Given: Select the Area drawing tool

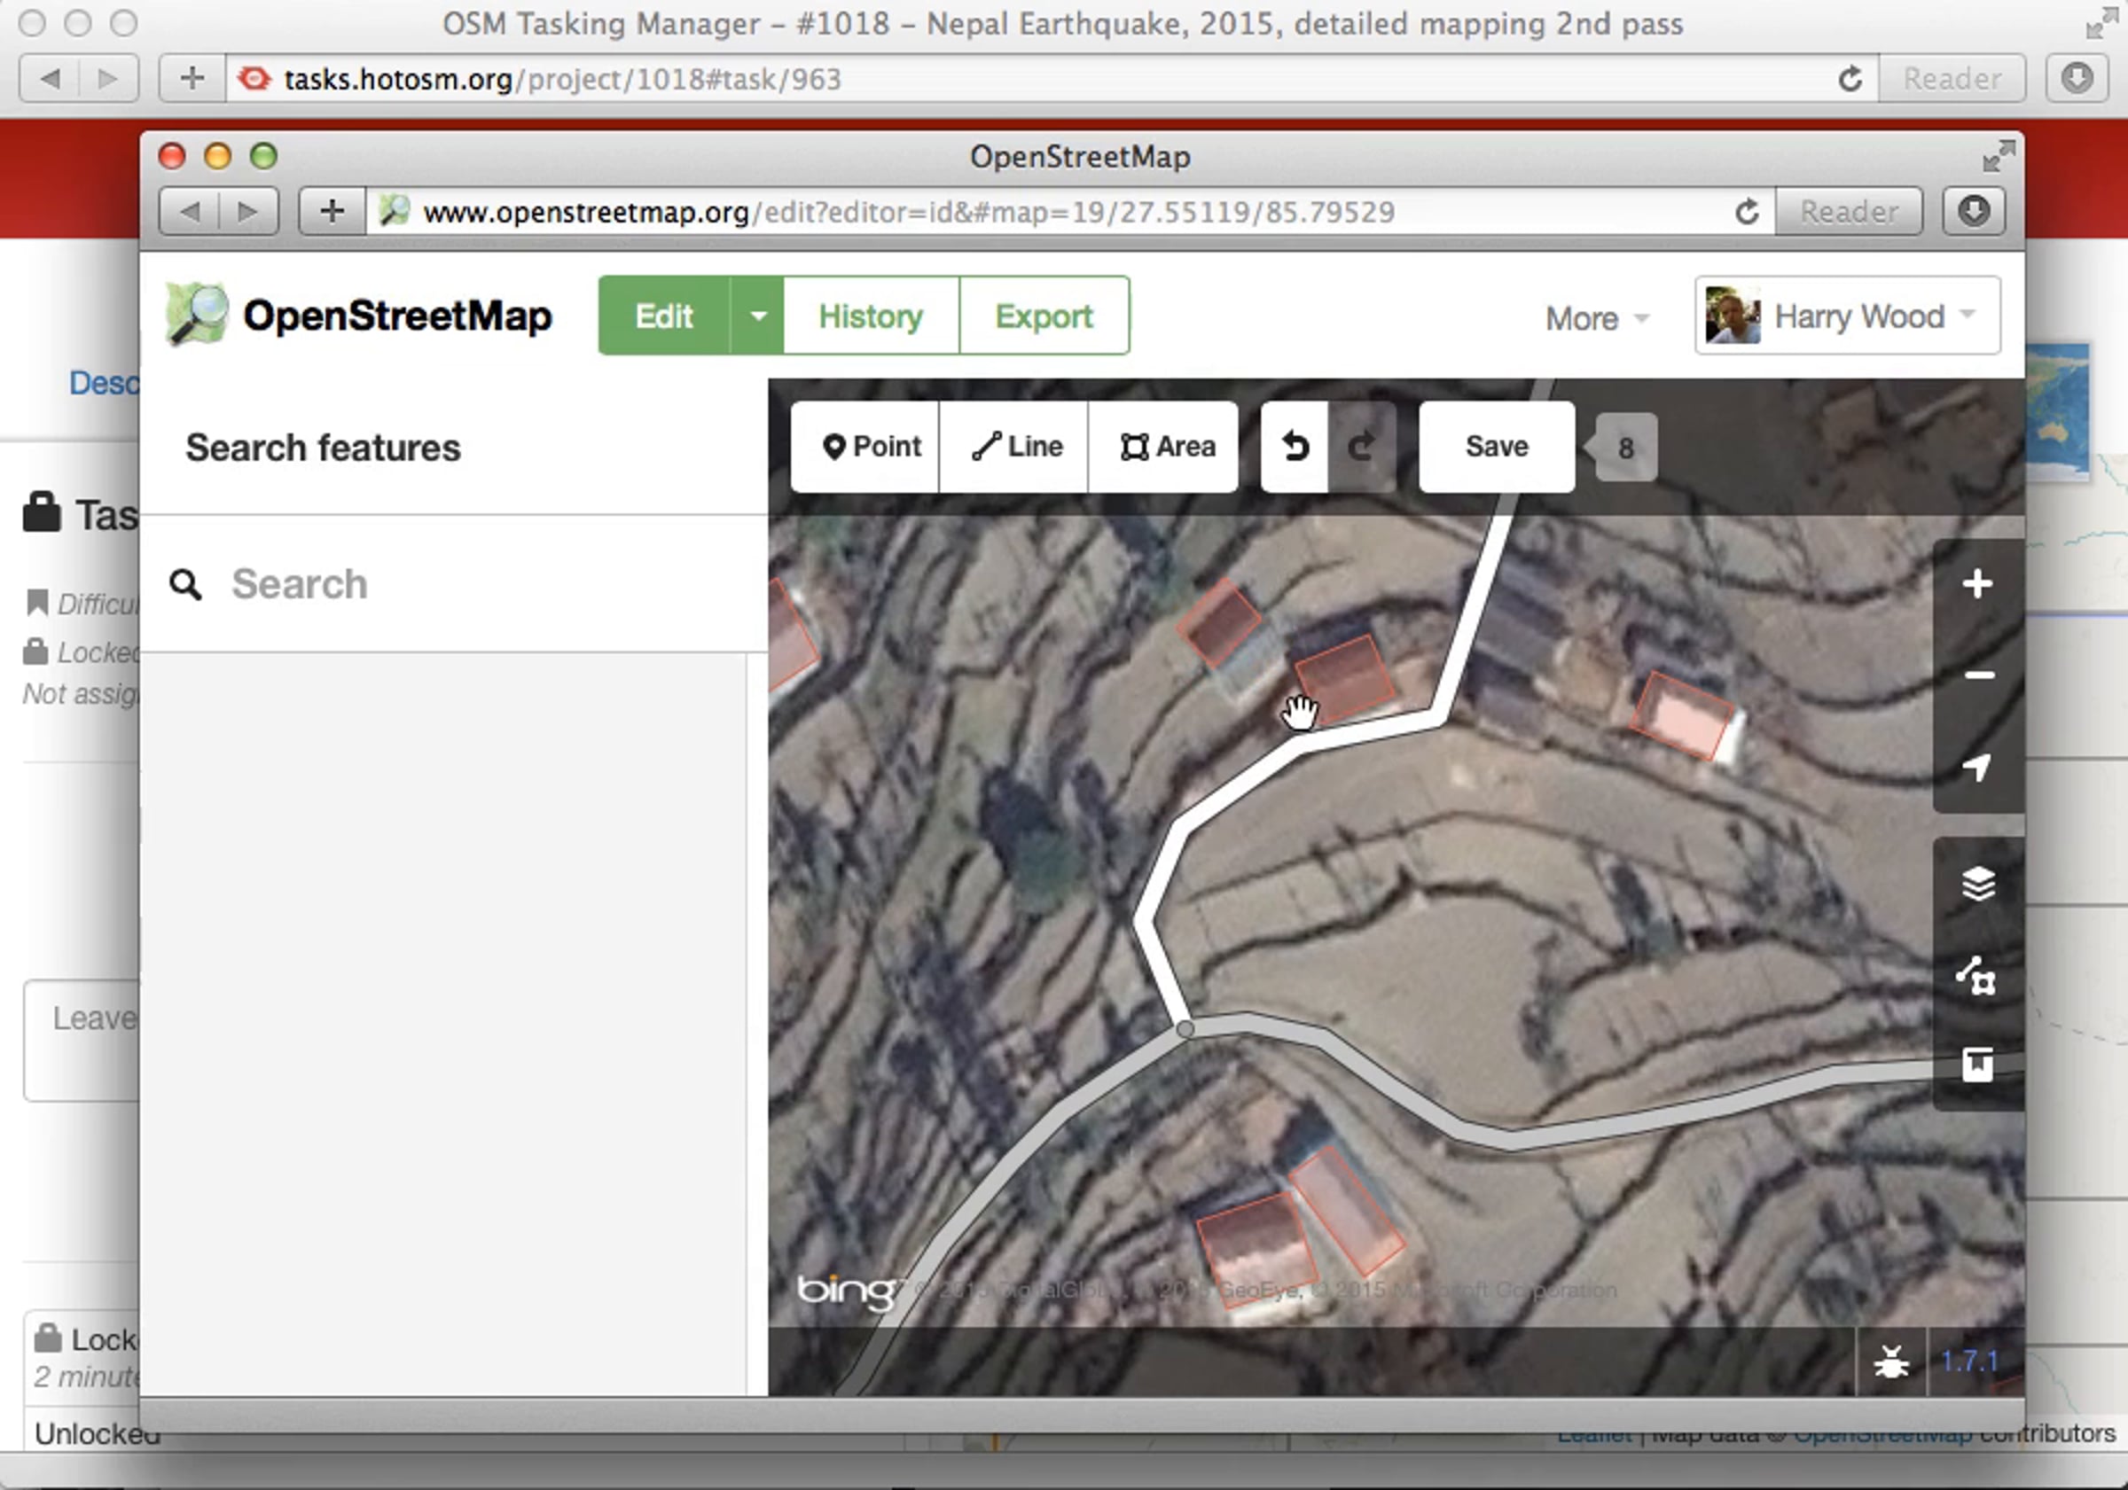Looking at the screenshot, I should (x=1165, y=447).
